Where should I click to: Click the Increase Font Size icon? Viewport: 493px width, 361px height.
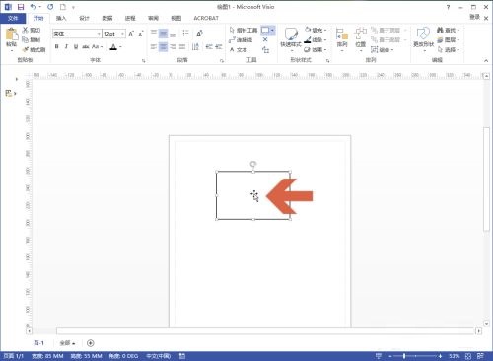point(131,34)
